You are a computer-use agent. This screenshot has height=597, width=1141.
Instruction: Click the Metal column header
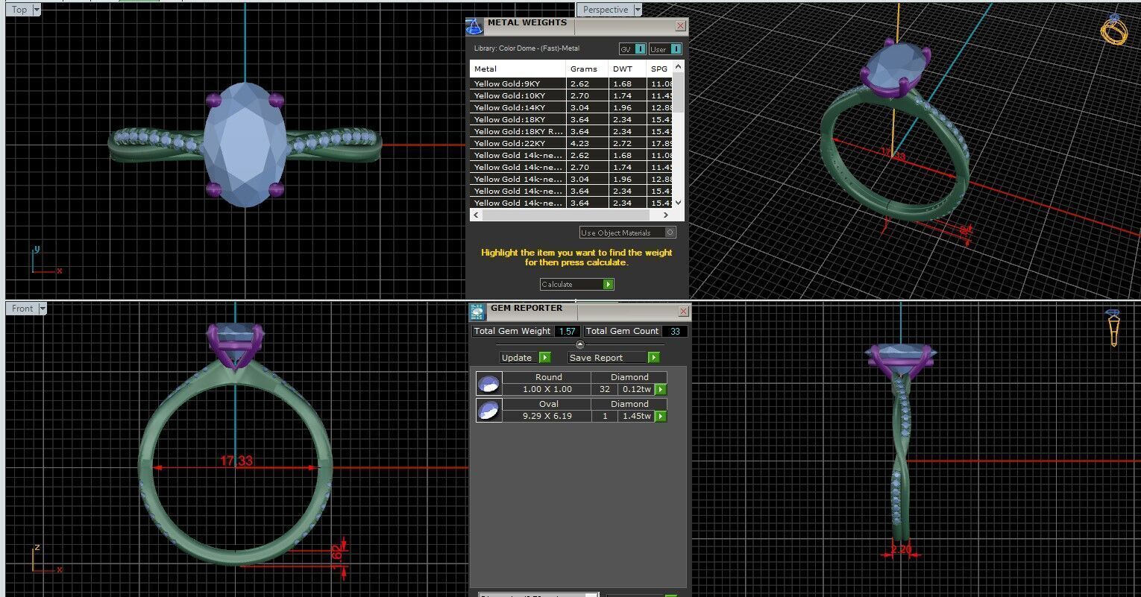coord(518,69)
